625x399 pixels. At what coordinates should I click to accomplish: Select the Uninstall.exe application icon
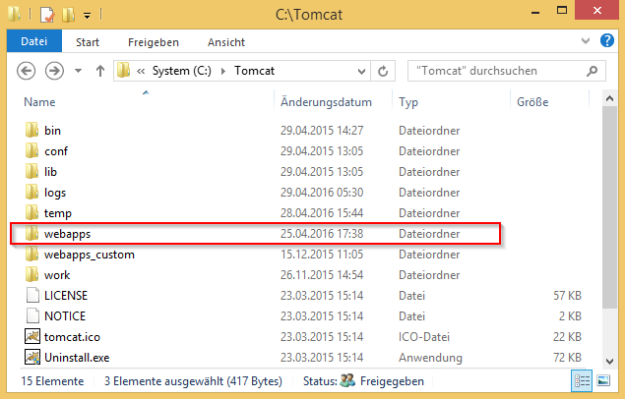(32, 357)
